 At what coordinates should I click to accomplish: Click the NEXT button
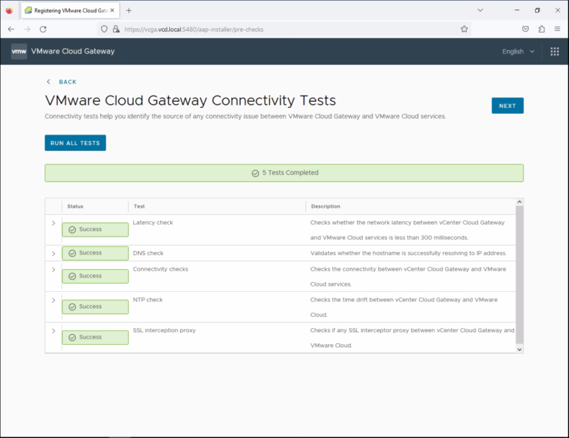coord(507,105)
